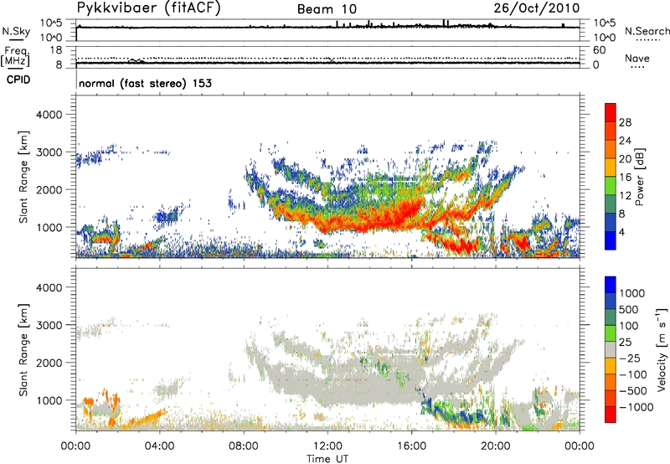This screenshot has height=464, width=670.
Task: Click the 20 dB power colorbar label
Action: point(625,159)
